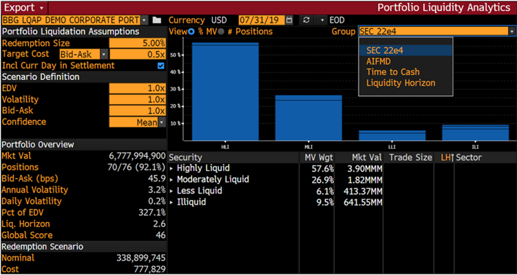Click the Global Score value 46
The width and height of the screenshot is (517, 275).
[160, 236]
